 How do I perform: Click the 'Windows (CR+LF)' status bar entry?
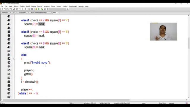90,103
